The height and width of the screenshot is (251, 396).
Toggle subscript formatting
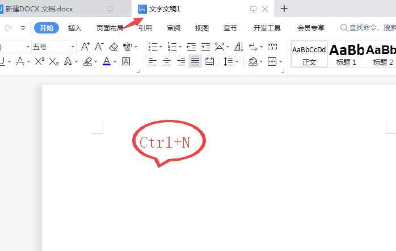coord(54,61)
